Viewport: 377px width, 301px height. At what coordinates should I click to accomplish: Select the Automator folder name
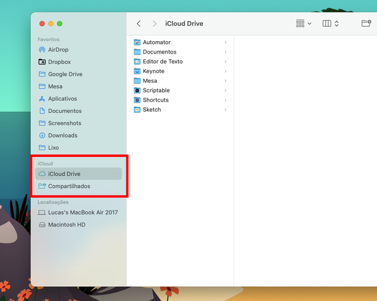pyautogui.click(x=157, y=42)
